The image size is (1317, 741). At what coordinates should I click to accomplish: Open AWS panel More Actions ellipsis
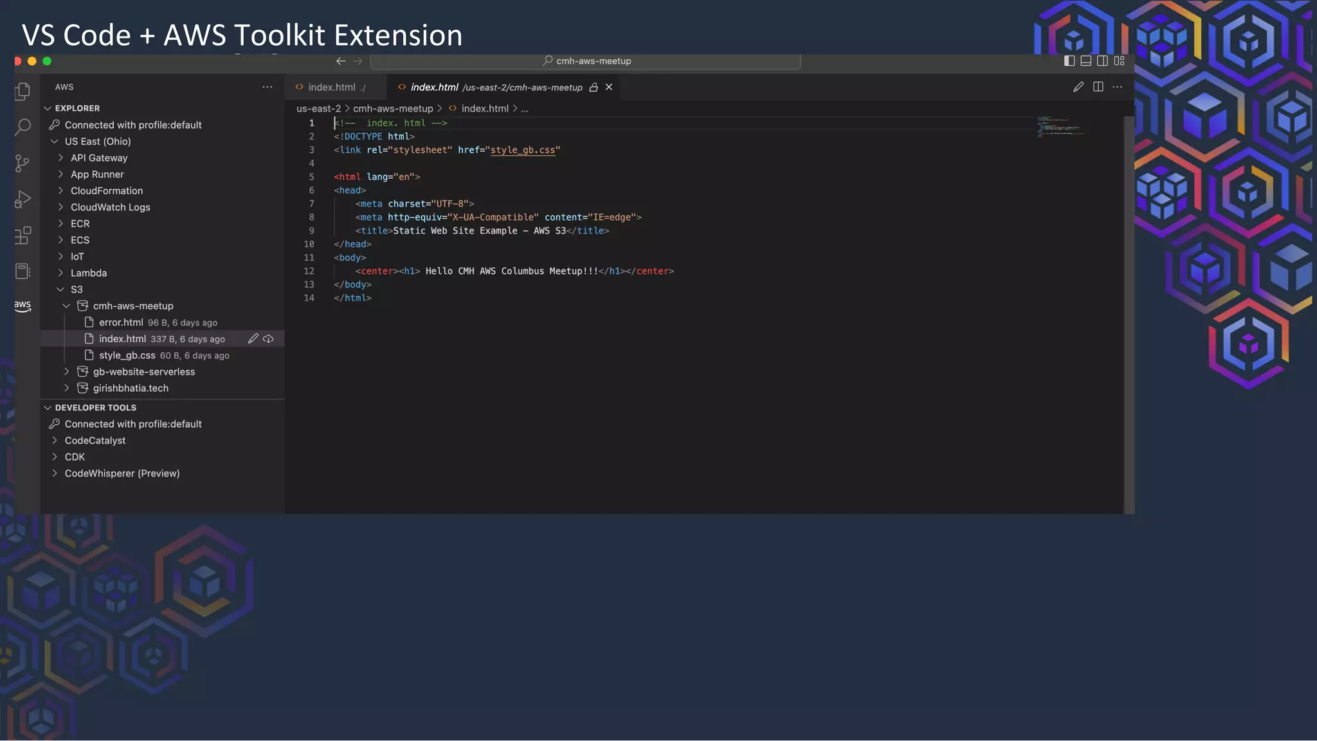[x=268, y=87]
